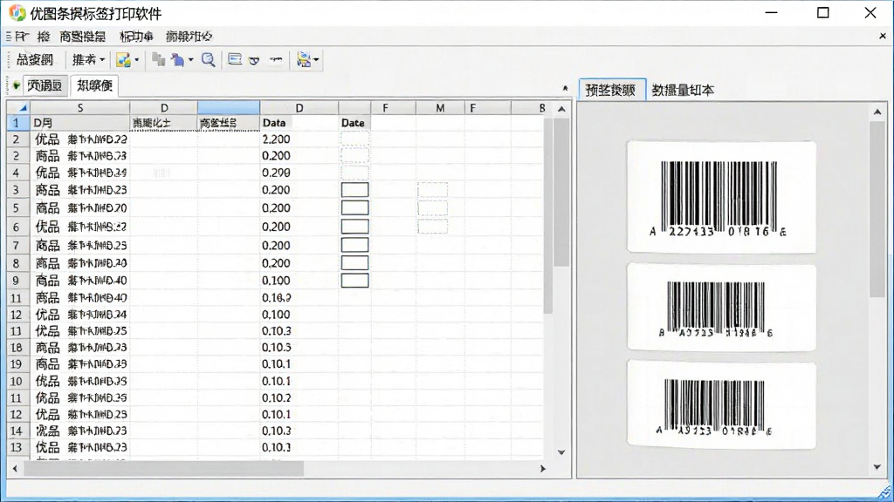The height and width of the screenshot is (502, 894).
Task: Select column header B
Action: pyautogui.click(x=541, y=107)
